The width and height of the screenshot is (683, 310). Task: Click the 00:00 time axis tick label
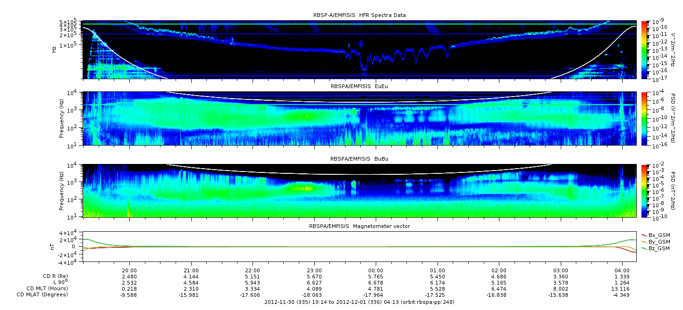coord(376,270)
